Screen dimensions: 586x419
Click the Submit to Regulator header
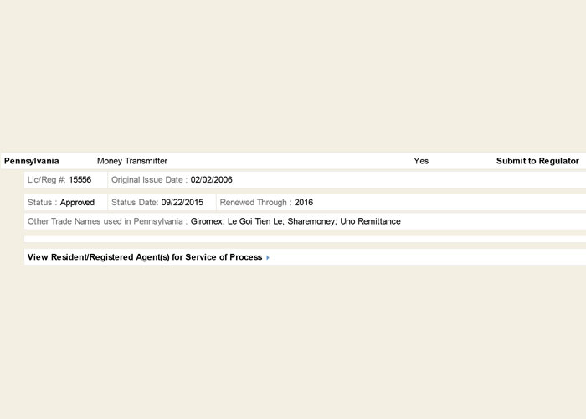tap(537, 161)
